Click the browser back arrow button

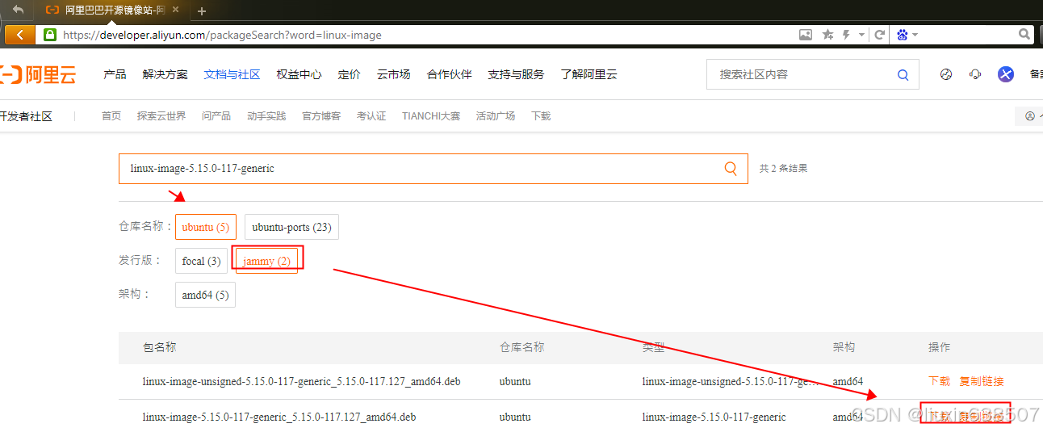click(19, 35)
